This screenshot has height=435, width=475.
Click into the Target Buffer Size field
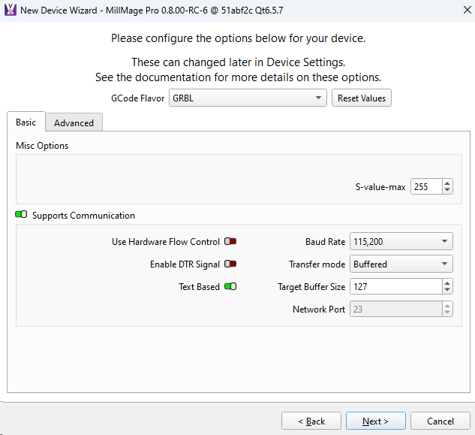tap(394, 287)
